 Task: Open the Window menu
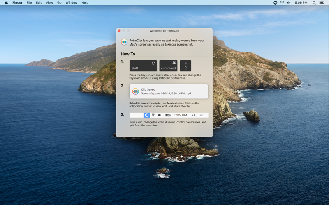tap(71, 3)
